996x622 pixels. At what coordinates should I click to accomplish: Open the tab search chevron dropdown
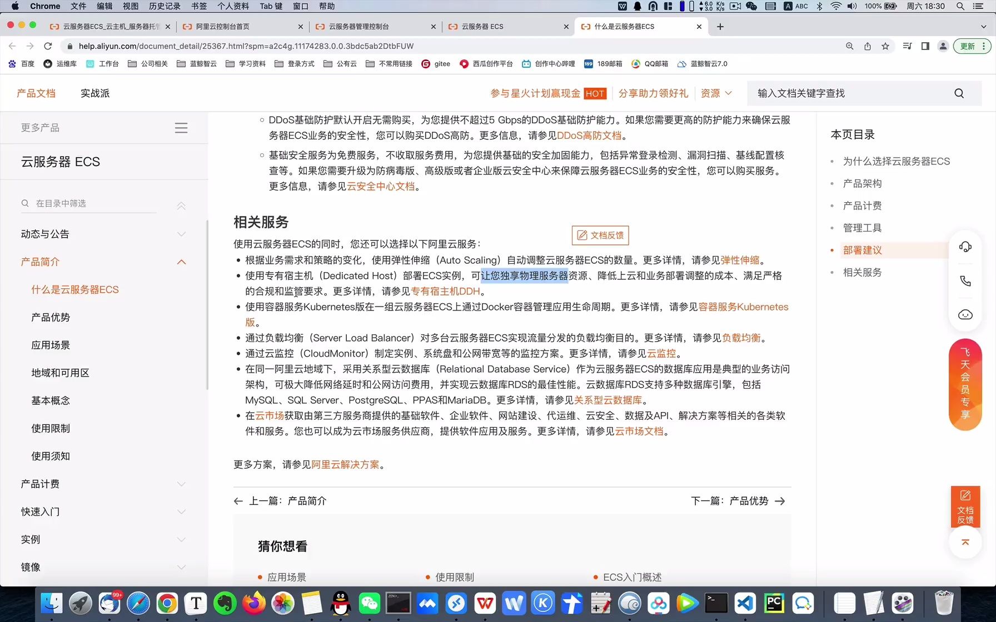tap(983, 27)
